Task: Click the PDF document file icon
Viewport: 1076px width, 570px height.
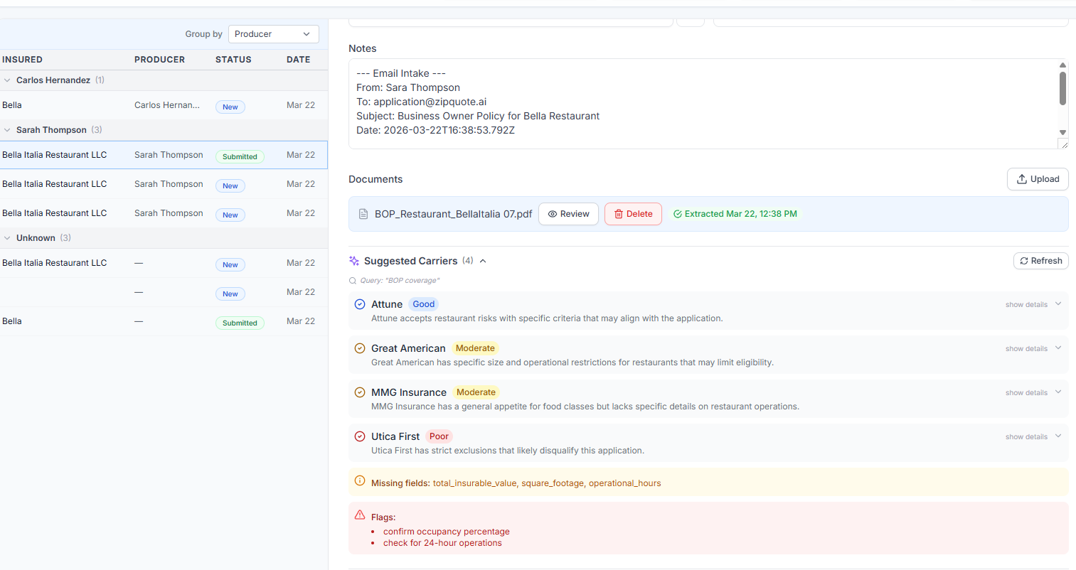Action: coord(363,214)
